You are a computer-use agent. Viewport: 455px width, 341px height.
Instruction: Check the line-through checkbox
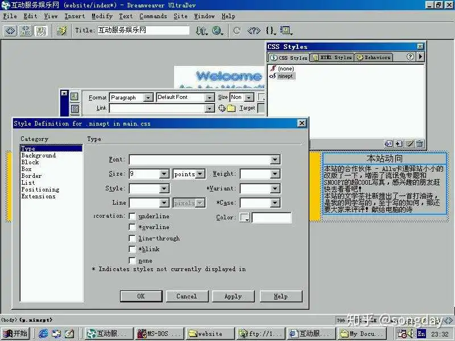(x=133, y=238)
